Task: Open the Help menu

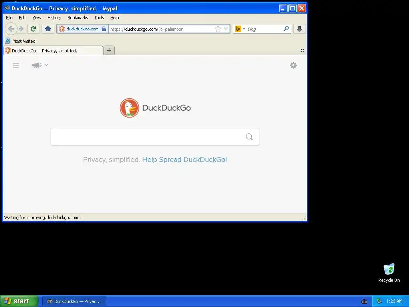Action: [115, 18]
